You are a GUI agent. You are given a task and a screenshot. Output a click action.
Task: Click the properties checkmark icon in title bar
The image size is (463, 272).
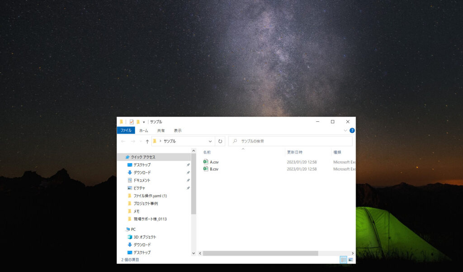tap(132, 122)
